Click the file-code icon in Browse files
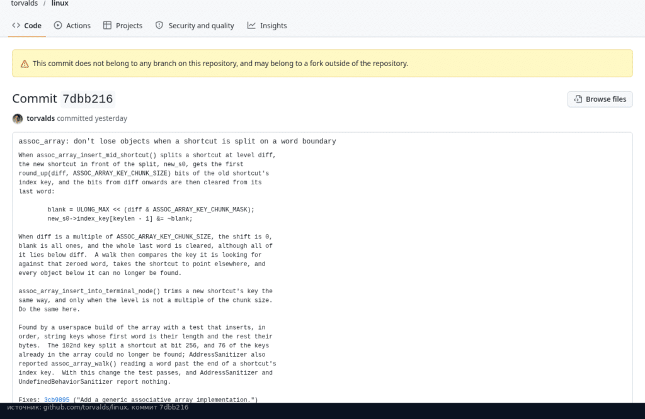The height and width of the screenshot is (419, 645). click(578, 99)
